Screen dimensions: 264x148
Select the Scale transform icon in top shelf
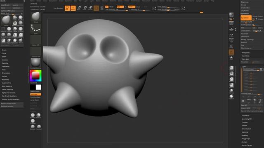[x=85, y=8]
